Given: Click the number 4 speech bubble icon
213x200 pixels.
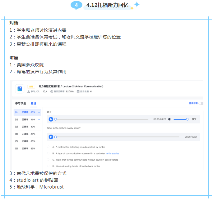Looking at the screenshot, I should coord(76,5).
